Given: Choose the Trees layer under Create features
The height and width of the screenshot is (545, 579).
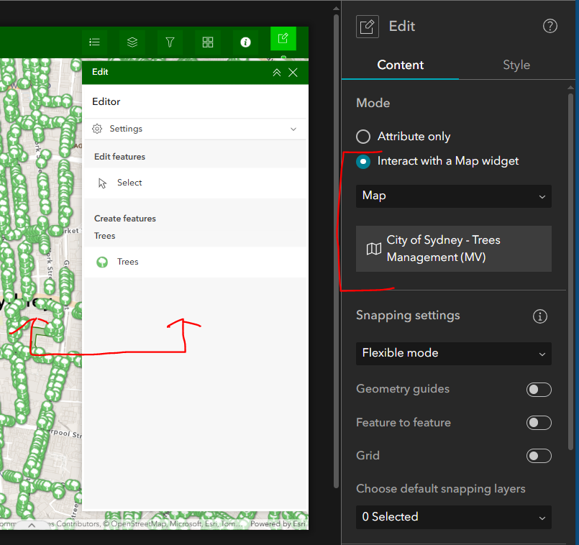Looking at the screenshot, I should 128,261.
